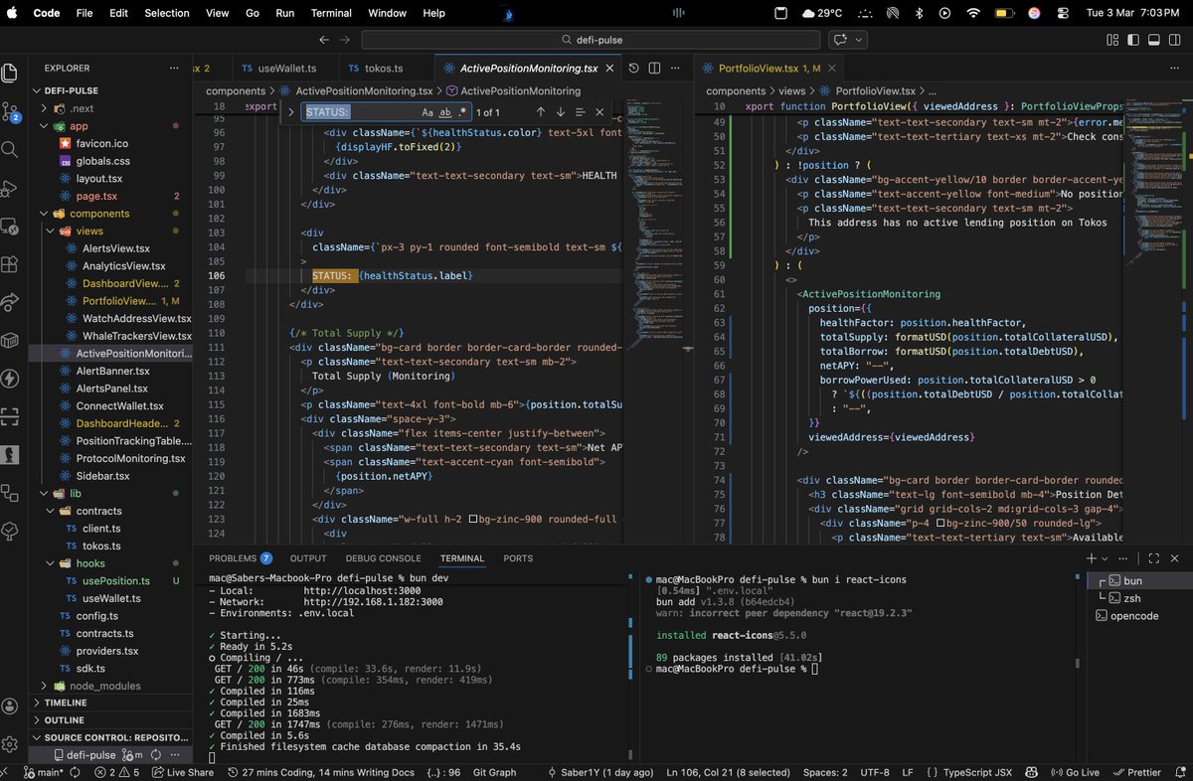Open the Selection menu
The width and height of the screenshot is (1193, 781).
[x=167, y=13]
